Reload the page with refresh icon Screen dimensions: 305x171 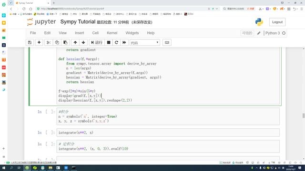tap(24, 9)
